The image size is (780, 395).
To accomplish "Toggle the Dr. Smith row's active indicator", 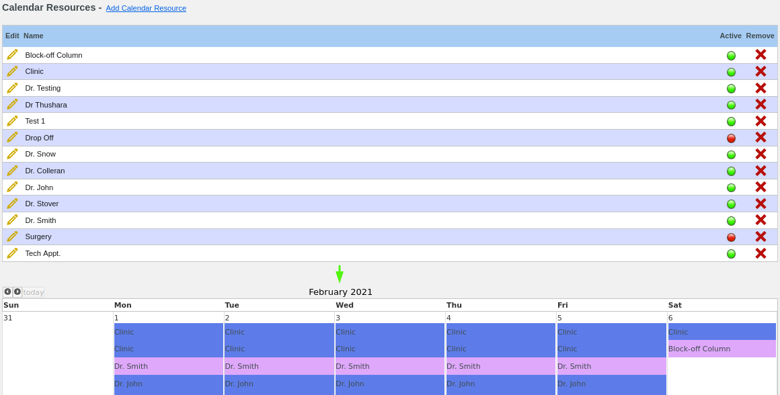I will 732,220.
